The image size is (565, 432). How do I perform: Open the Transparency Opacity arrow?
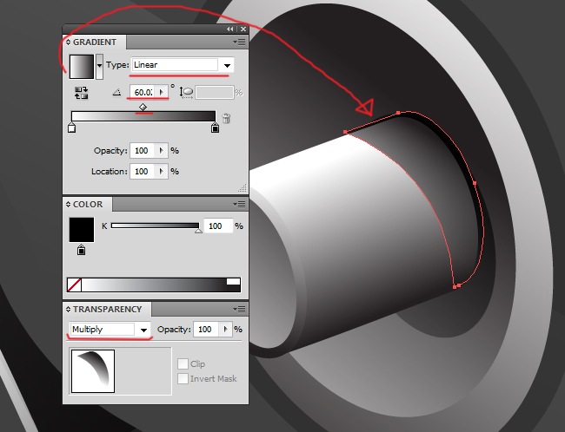pyautogui.click(x=226, y=329)
